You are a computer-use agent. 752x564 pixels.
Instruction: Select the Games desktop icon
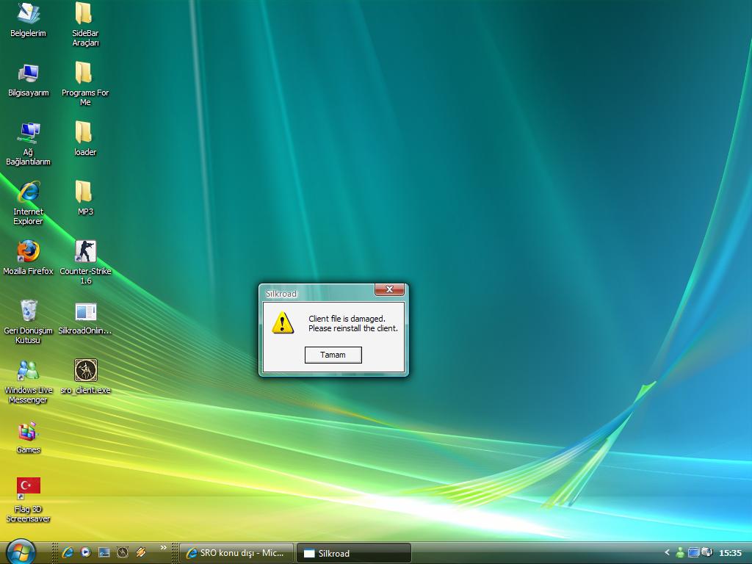click(28, 431)
